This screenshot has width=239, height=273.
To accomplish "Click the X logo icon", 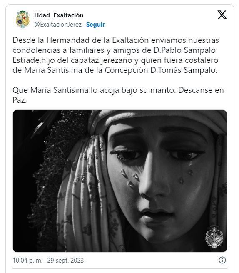I will pos(222,15).
